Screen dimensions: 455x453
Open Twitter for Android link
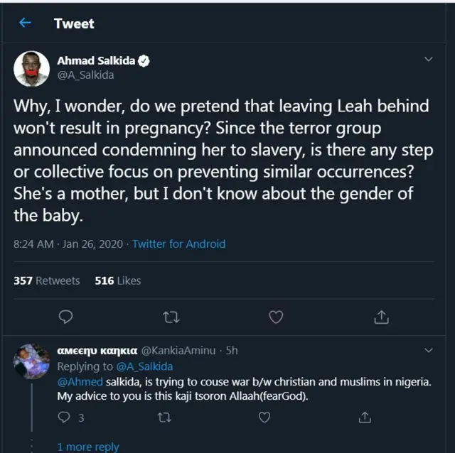[178, 244]
